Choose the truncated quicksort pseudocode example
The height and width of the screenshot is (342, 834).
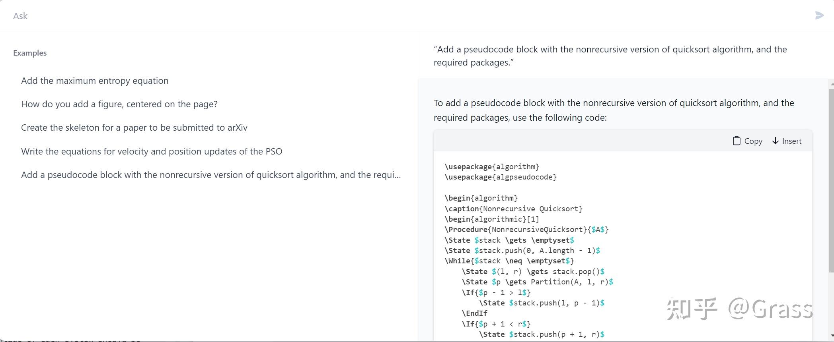211,175
